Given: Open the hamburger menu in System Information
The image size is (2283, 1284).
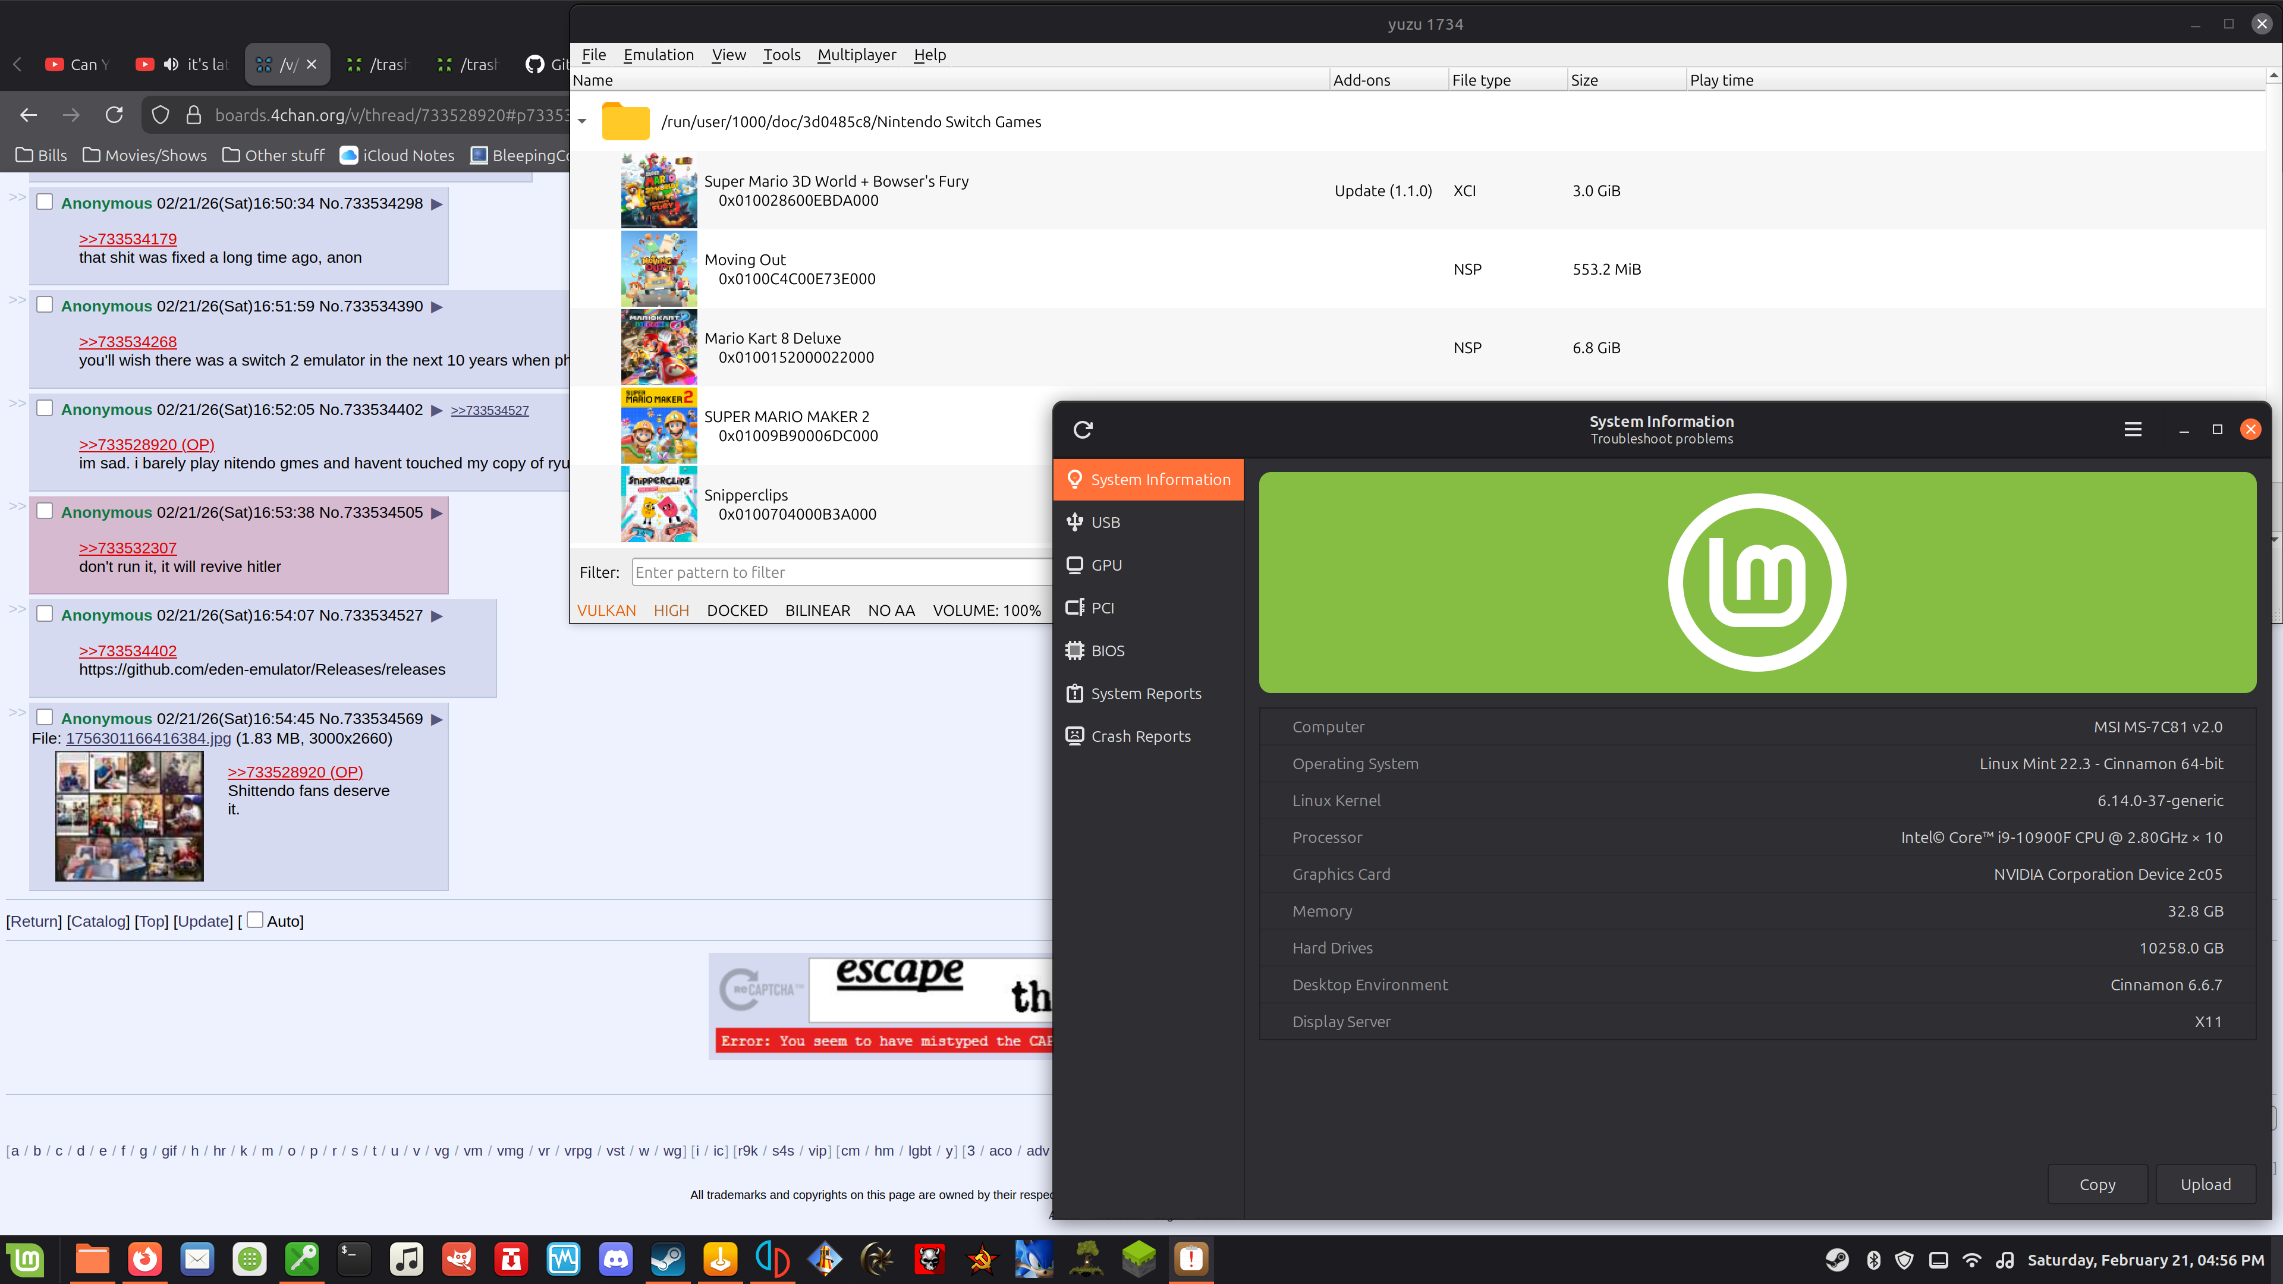Looking at the screenshot, I should (x=2133, y=430).
